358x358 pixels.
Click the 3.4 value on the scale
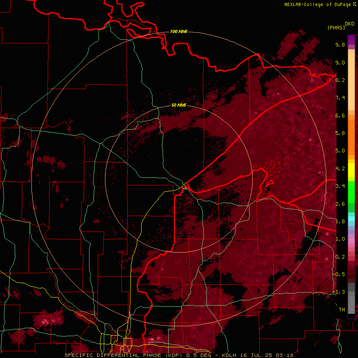click(340, 186)
